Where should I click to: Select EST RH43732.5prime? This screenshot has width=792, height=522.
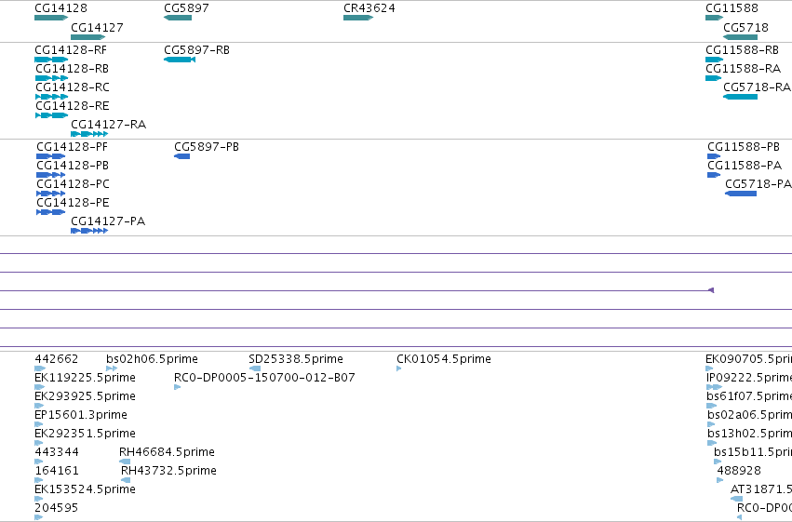coord(126,481)
